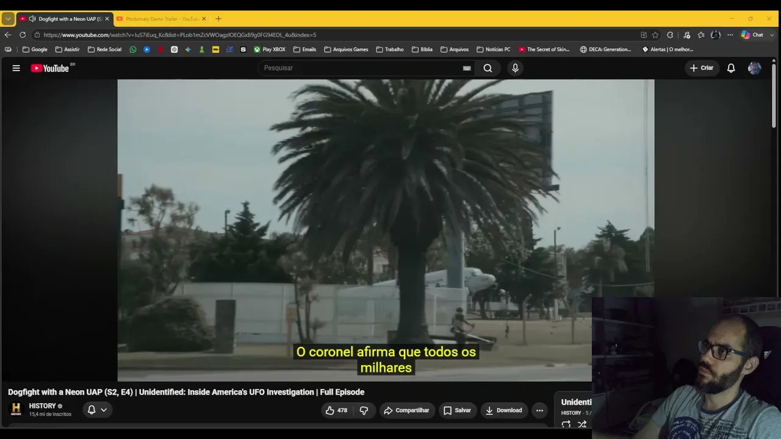Click the Compartilhar share button
The height and width of the screenshot is (439, 781).
coord(406,410)
